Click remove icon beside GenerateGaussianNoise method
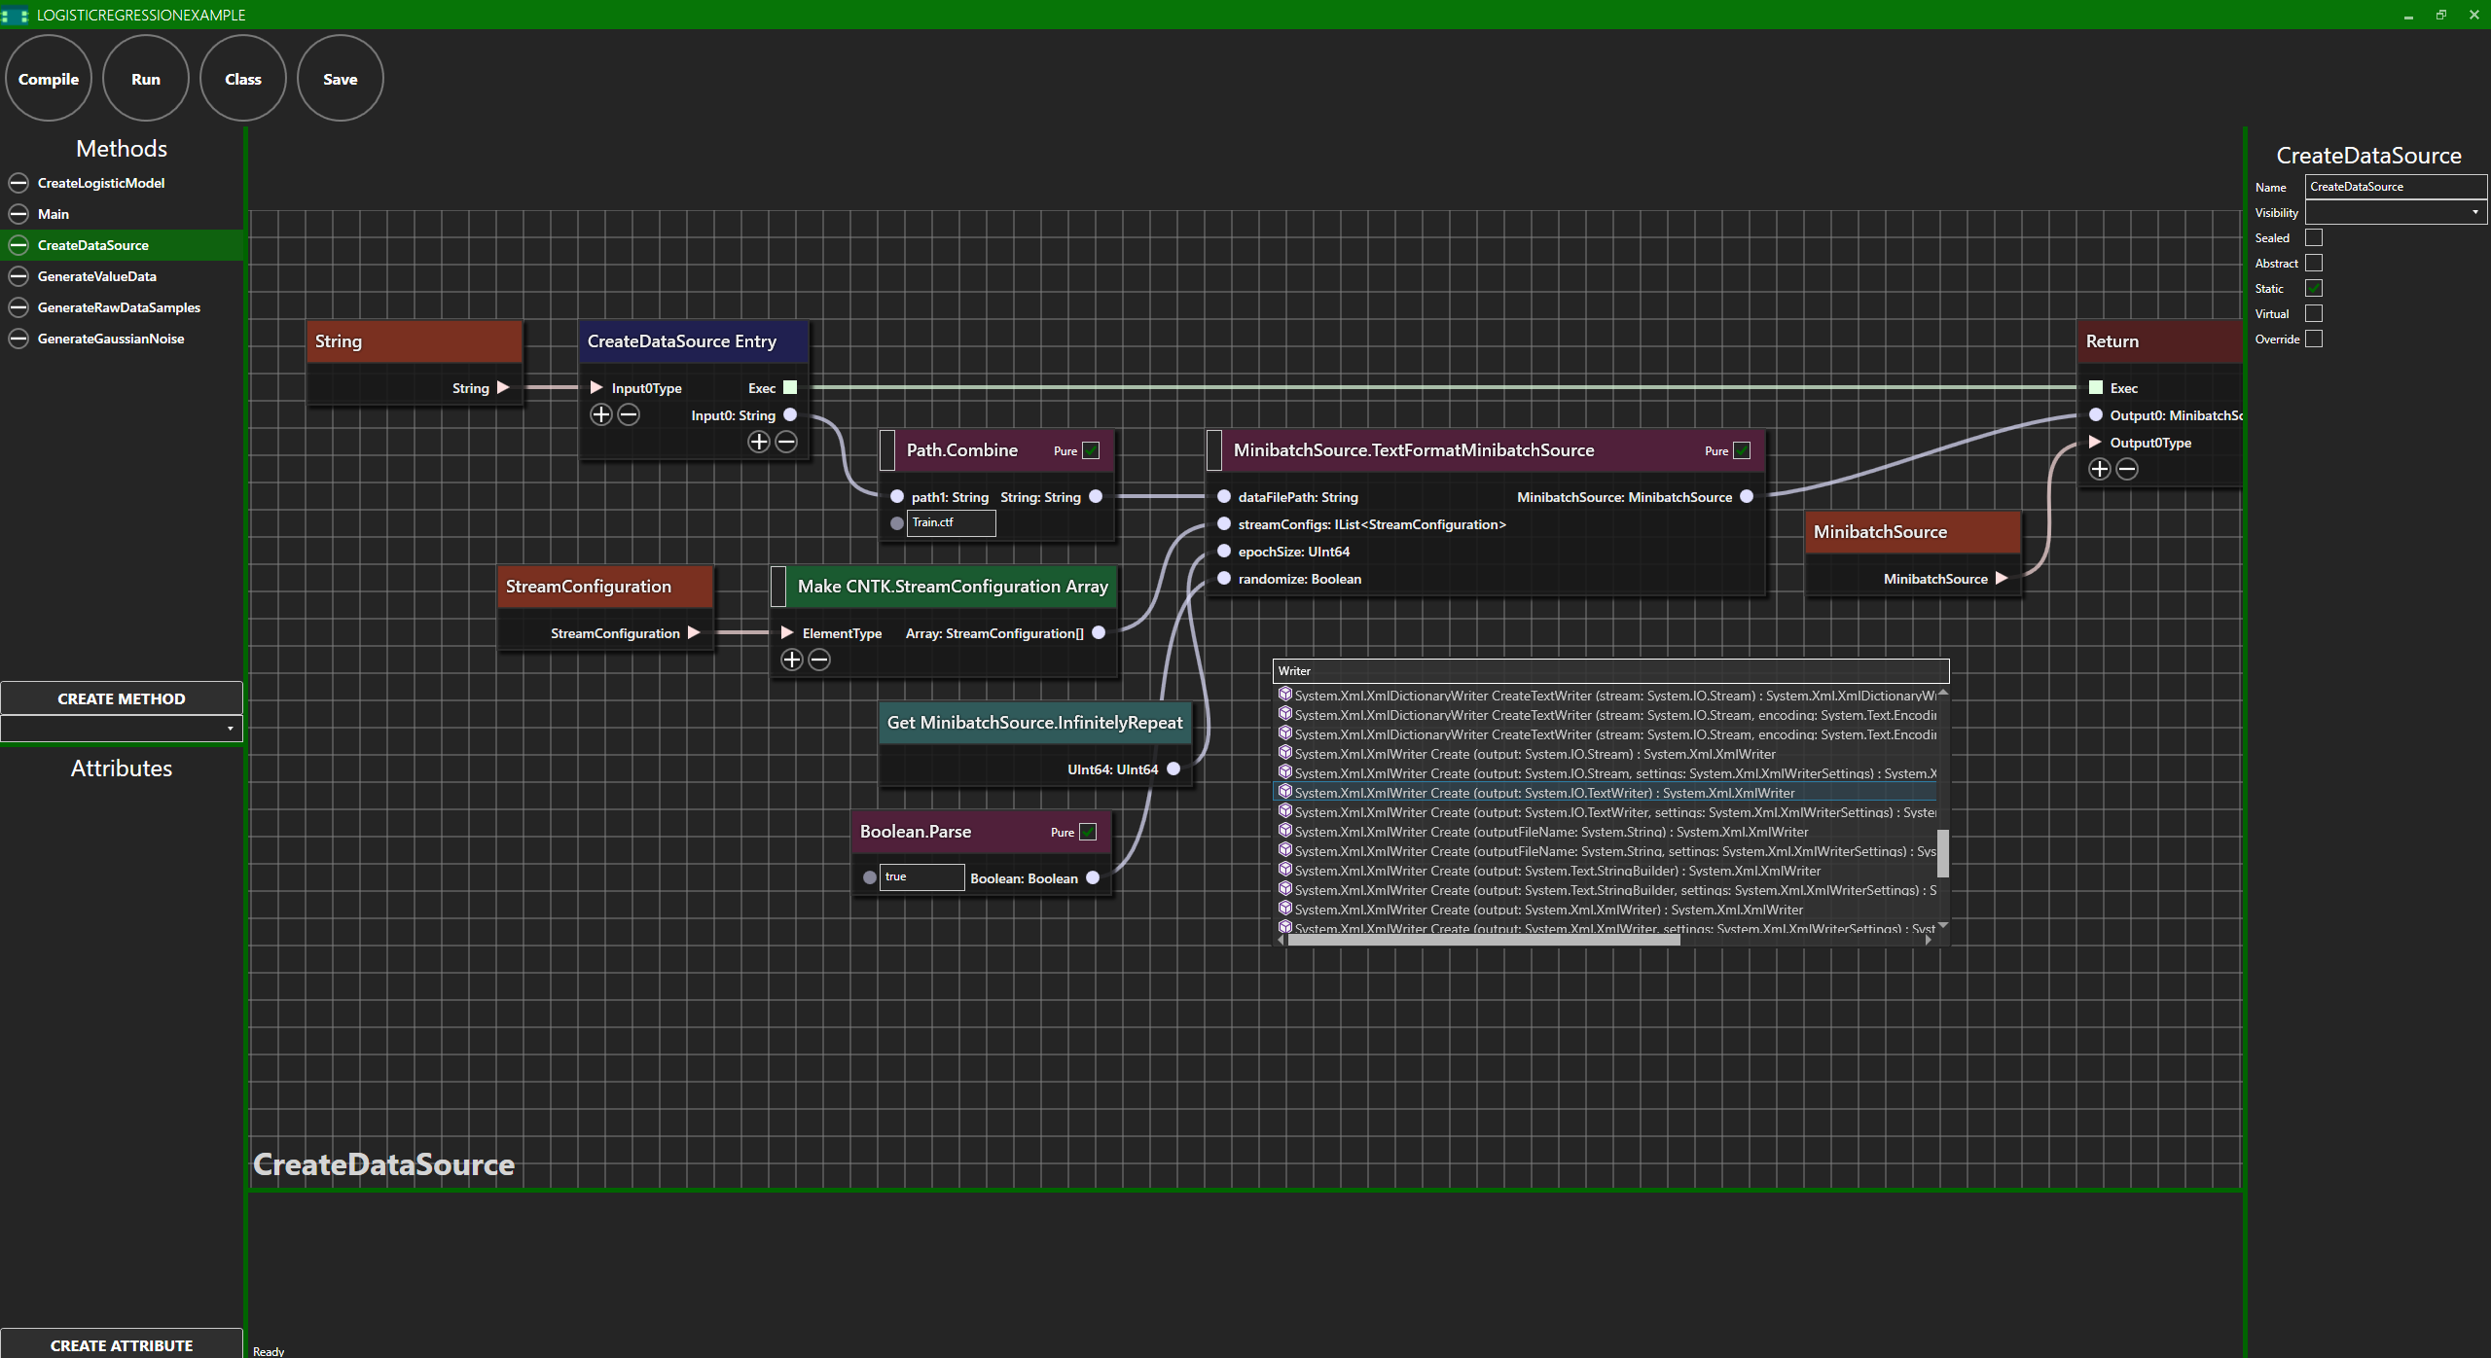The height and width of the screenshot is (1358, 2491). [18, 339]
